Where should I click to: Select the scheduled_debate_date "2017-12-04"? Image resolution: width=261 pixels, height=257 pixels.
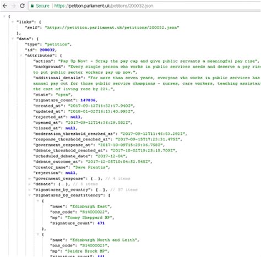111,156
